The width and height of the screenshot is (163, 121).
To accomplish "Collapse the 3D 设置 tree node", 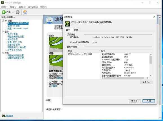I will point(3,21).
